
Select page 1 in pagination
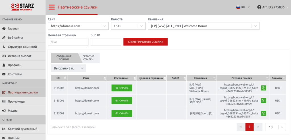coord(250,127)
